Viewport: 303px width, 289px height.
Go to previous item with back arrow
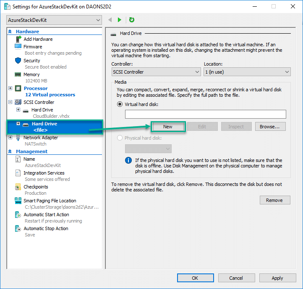110,20
